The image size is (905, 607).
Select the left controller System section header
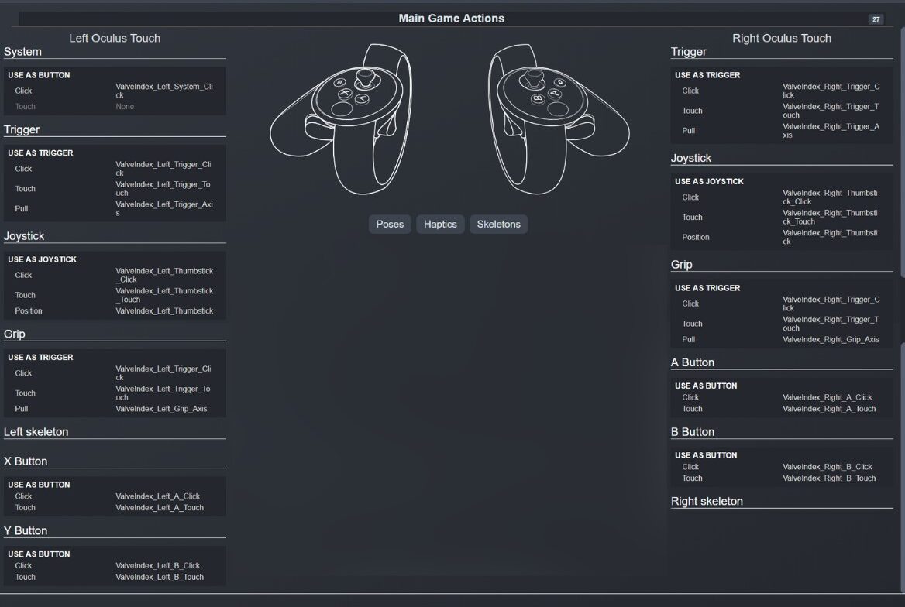coord(23,51)
